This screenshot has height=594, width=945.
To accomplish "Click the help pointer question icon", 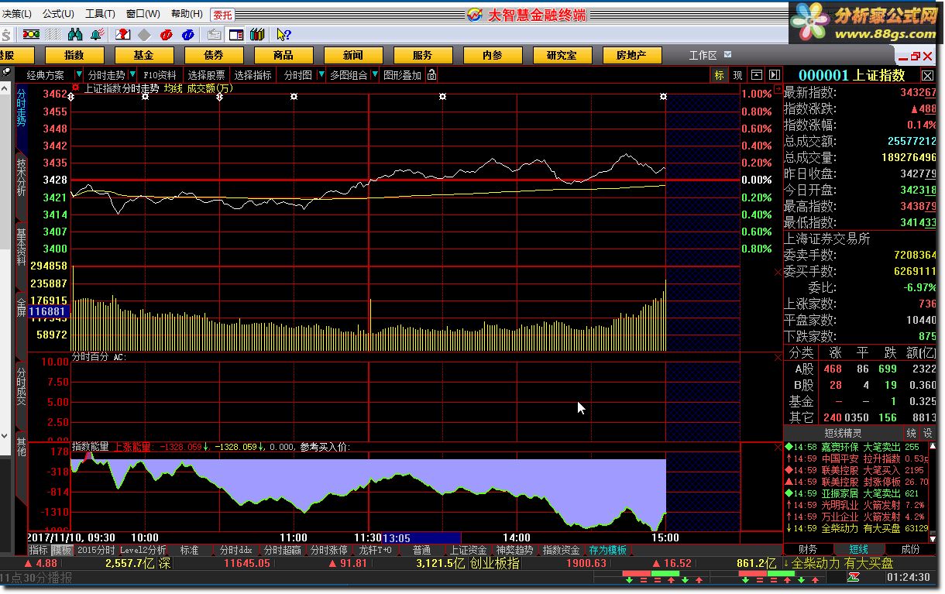I will pyautogui.click(x=283, y=34).
